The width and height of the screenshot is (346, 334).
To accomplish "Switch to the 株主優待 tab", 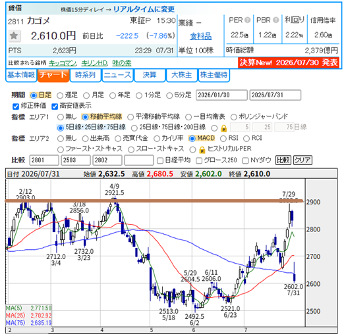I will [214, 76].
